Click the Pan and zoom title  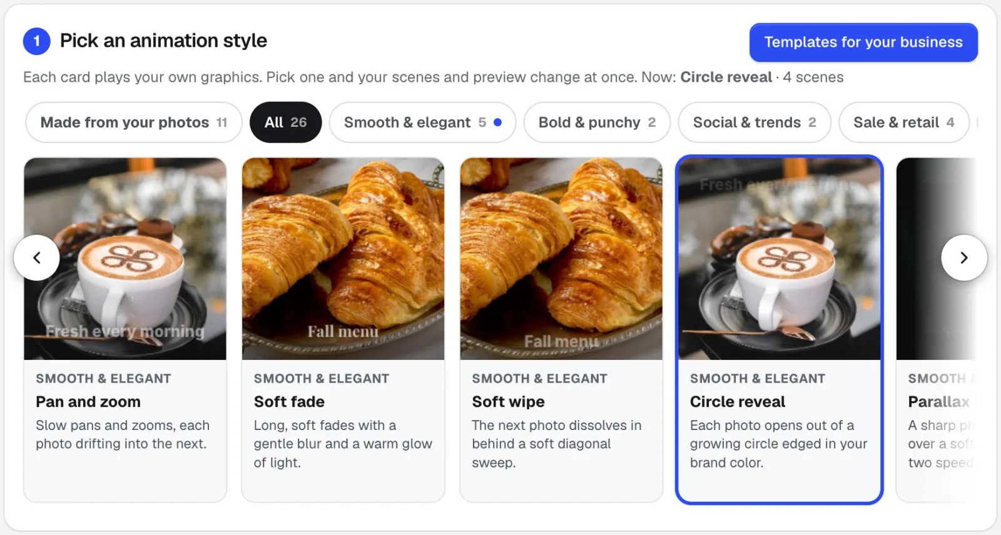tap(88, 402)
